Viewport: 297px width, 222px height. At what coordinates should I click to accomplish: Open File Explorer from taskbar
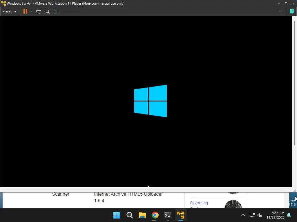pyautogui.click(x=142, y=215)
